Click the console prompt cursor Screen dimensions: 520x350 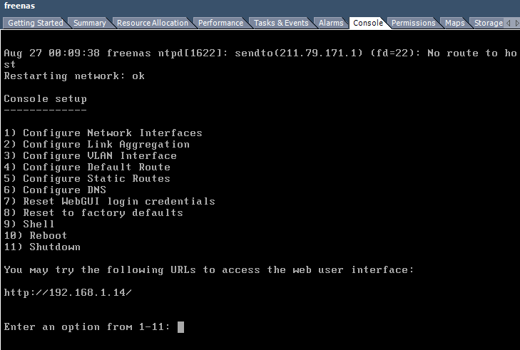[x=181, y=327]
